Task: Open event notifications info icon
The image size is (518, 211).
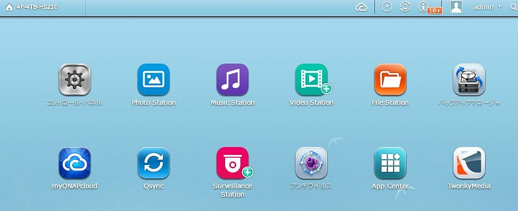Action: coord(423,7)
